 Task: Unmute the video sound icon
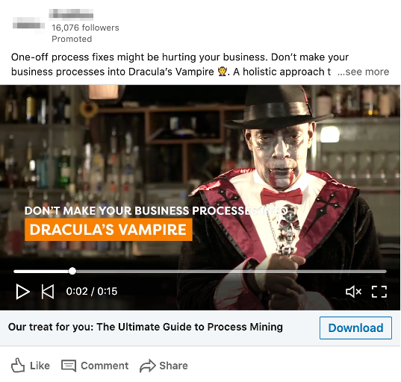[353, 292]
